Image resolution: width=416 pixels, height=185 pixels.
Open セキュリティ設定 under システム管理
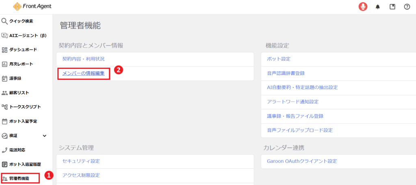81,161
